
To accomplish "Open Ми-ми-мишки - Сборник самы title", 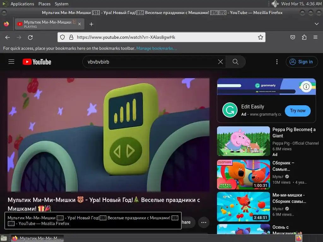I will click(x=289, y=198).
